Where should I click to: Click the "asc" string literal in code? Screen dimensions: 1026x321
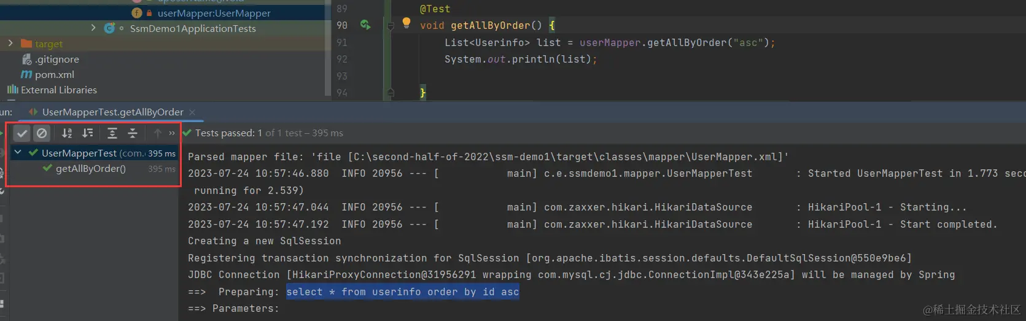click(748, 43)
